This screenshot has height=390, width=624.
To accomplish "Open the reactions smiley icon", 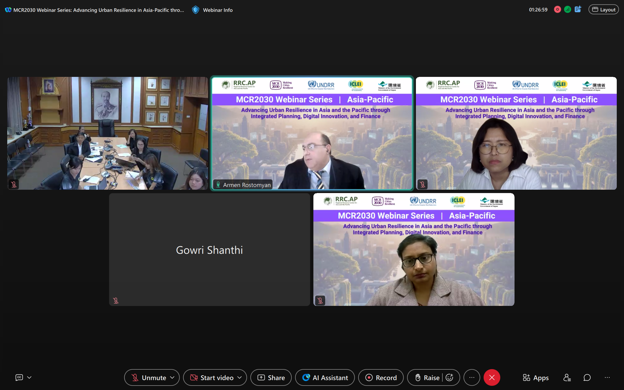I will pyautogui.click(x=449, y=377).
